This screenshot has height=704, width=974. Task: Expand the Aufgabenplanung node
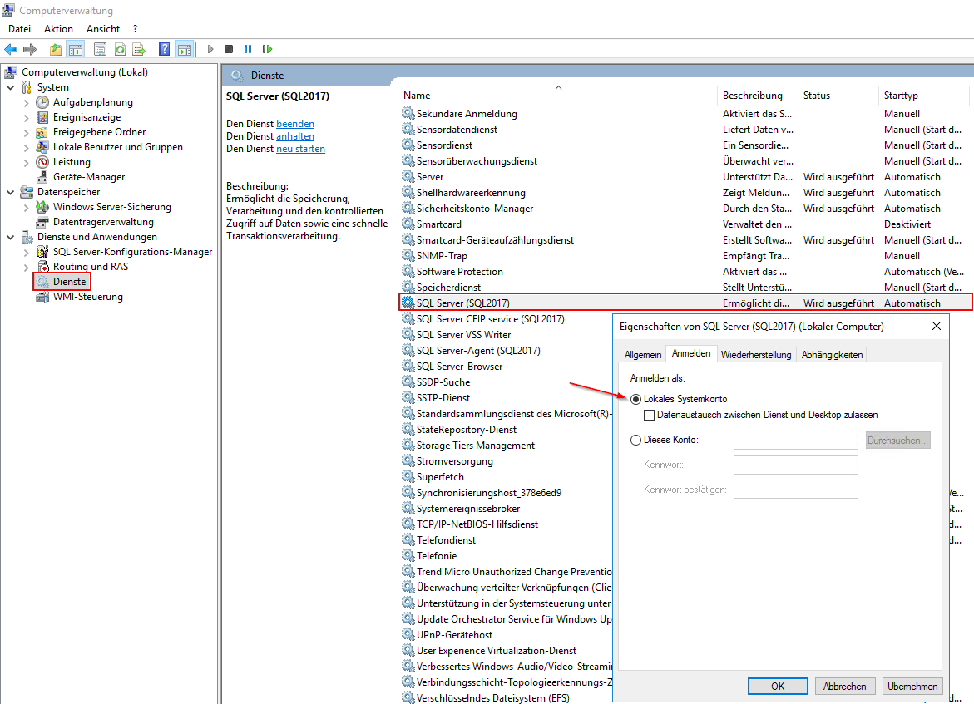click(x=26, y=102)
